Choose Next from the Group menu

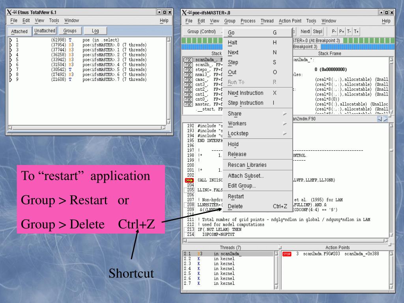[257, 52]
